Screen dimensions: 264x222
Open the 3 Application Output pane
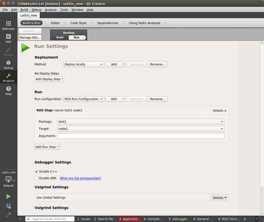click(x=130, y=219)
